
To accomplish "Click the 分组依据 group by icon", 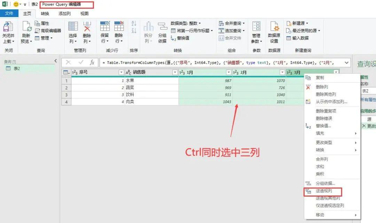I will pos(162,27).
